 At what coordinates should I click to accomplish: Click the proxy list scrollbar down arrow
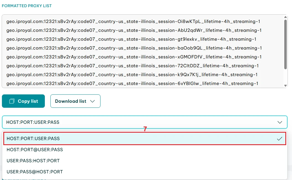coord(285,86)
